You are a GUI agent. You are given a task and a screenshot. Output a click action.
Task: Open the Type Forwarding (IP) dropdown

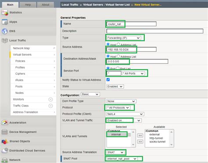124,38
